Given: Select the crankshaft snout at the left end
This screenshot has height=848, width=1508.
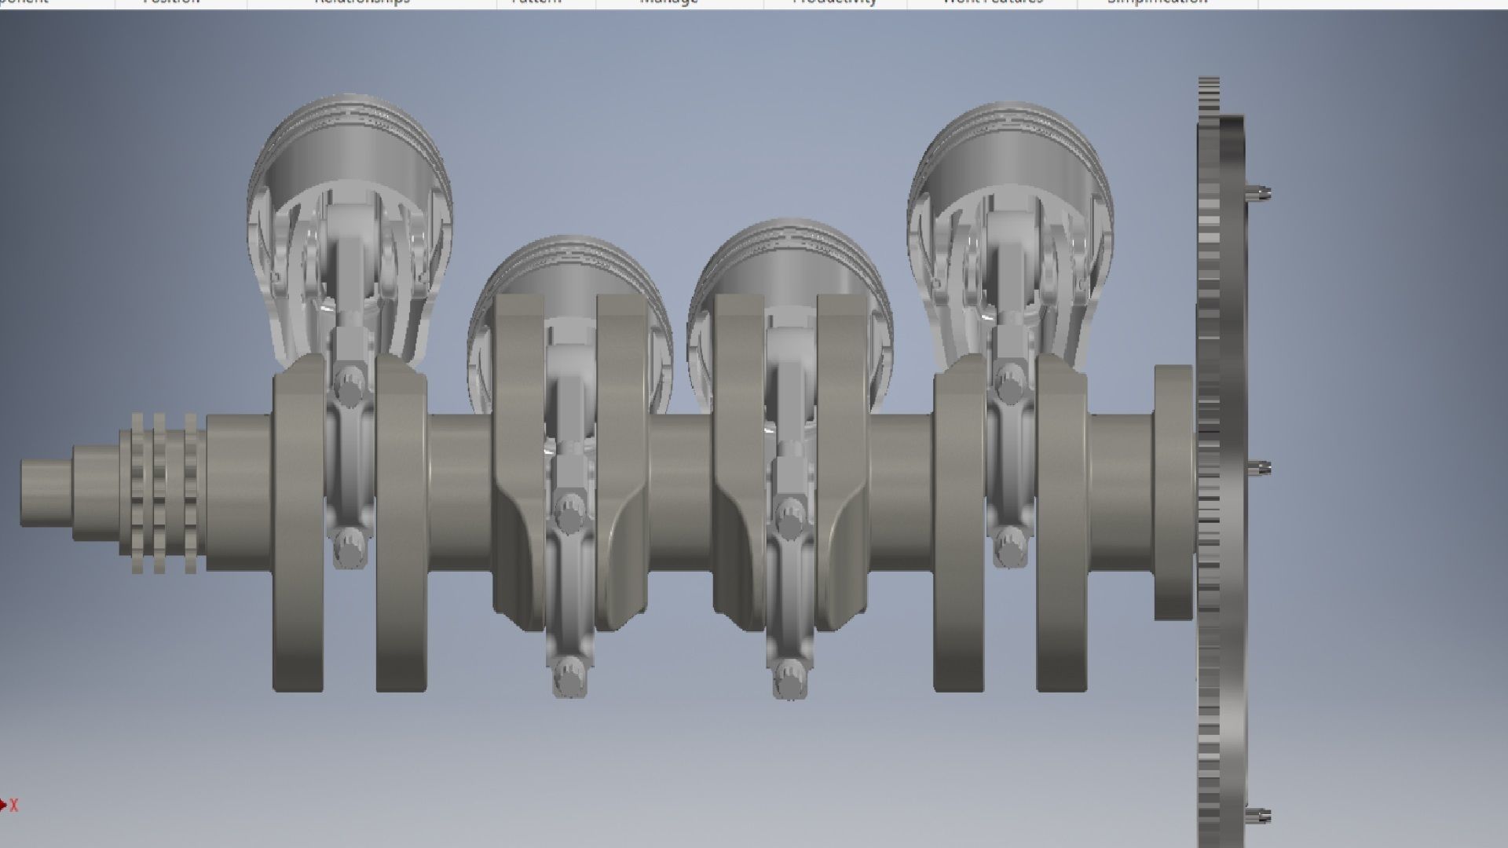Looking at the screenshot, I should tap(47, 492).
